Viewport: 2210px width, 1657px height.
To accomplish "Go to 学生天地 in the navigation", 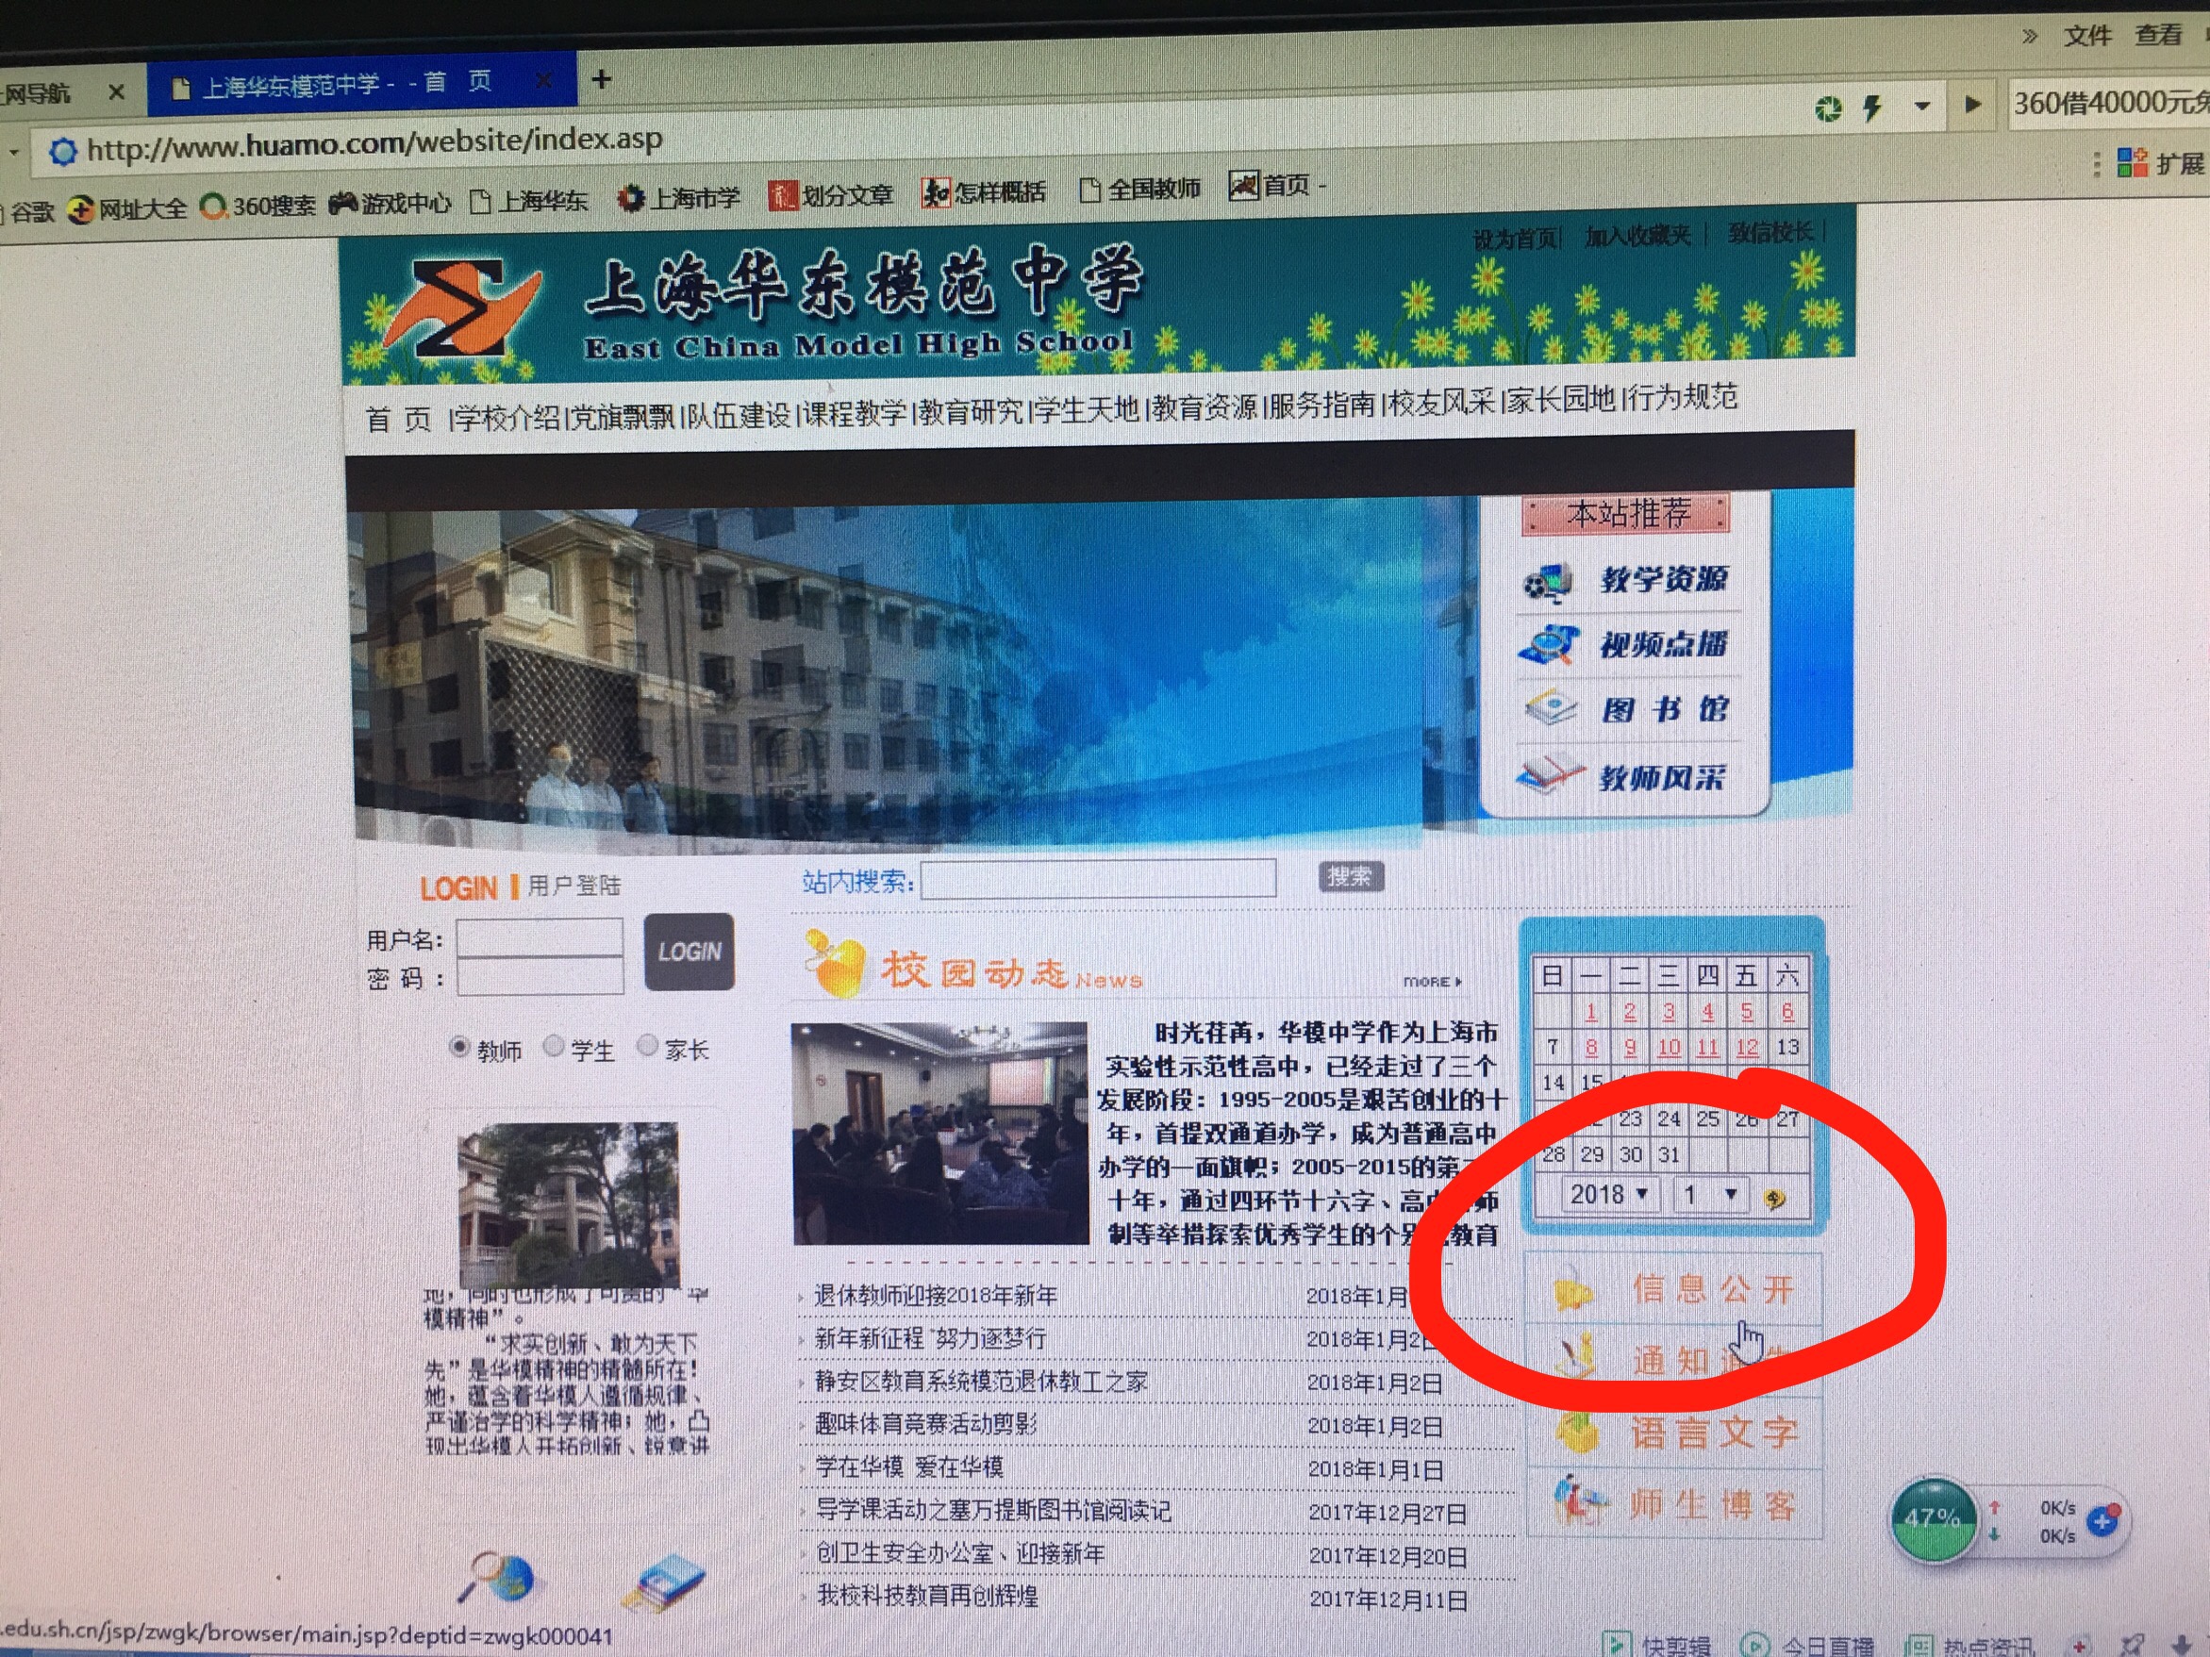I will click(1088, 409).
